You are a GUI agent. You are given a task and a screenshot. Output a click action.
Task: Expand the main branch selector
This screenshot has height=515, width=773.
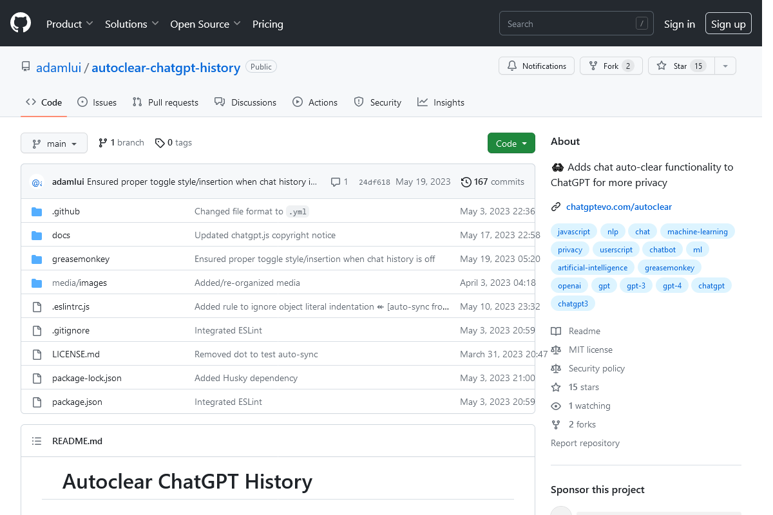point(54,143)
